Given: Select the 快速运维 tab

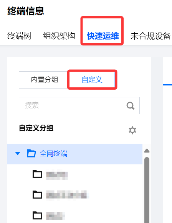Looking at the screenshot, I should (x=103, y=36).
